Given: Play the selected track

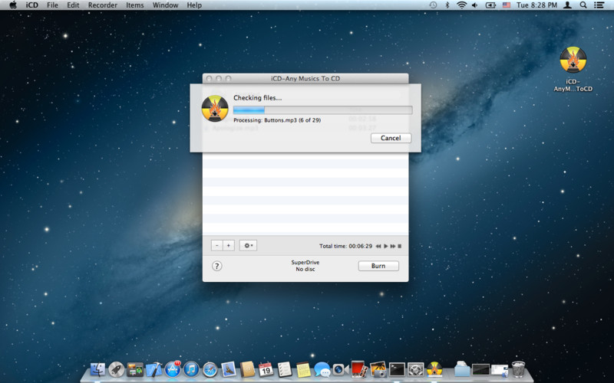Looking at the screenshot, I should [x=386, y=246].
